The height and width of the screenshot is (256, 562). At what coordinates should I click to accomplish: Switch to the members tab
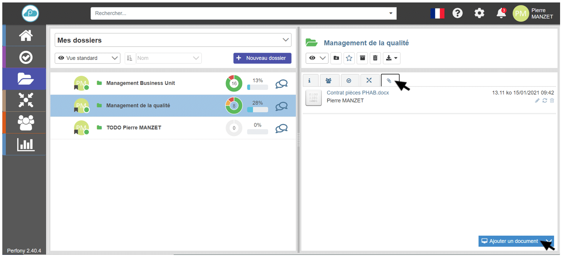[x=329, y=81]
